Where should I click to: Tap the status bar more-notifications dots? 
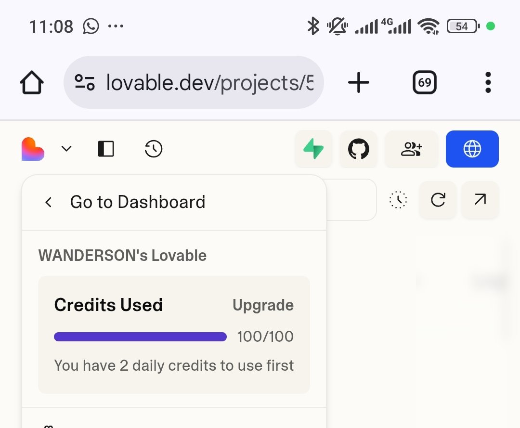click(116, 26)
